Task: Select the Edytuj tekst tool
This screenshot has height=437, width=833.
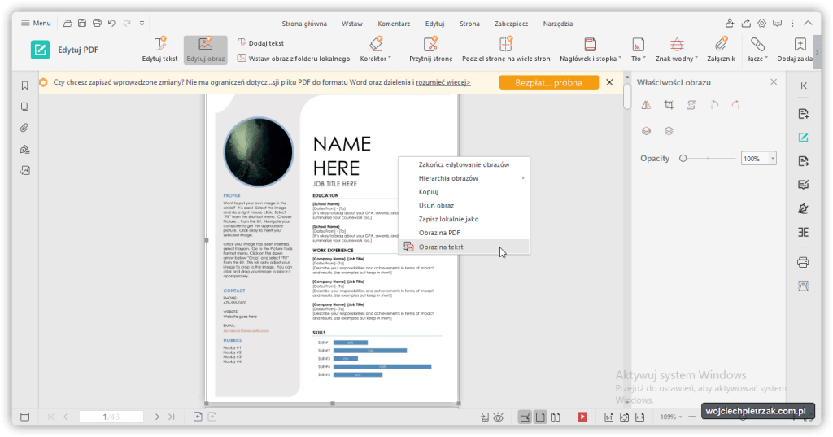Action: [x=160, y=50]
